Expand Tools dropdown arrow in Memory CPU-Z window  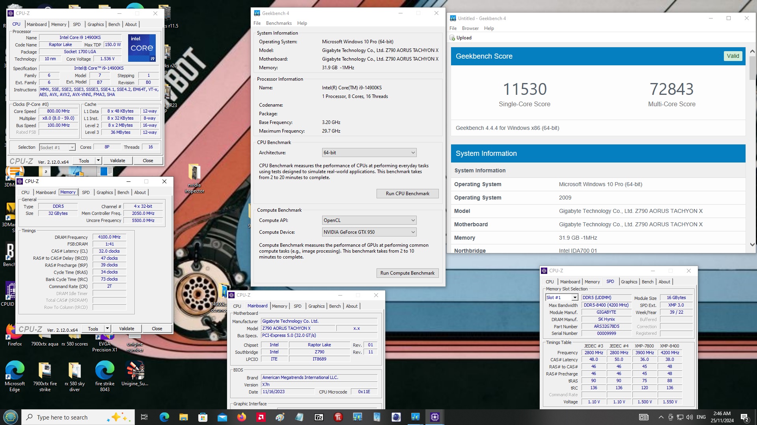click(107, 329)
